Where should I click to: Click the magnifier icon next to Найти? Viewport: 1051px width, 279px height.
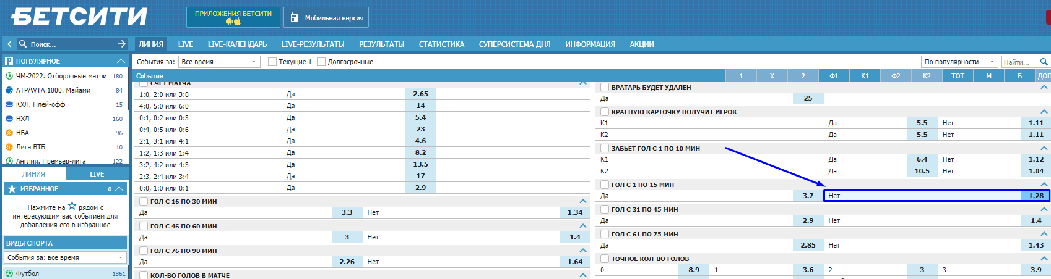coord(1044,62)
